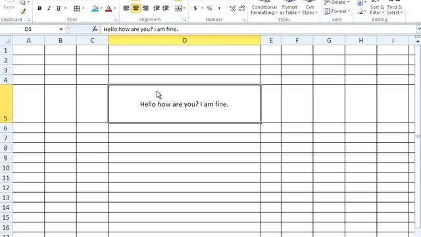Open Number dialog launcher
Screen dimensions: 421x237
click(x=243, y=20)
